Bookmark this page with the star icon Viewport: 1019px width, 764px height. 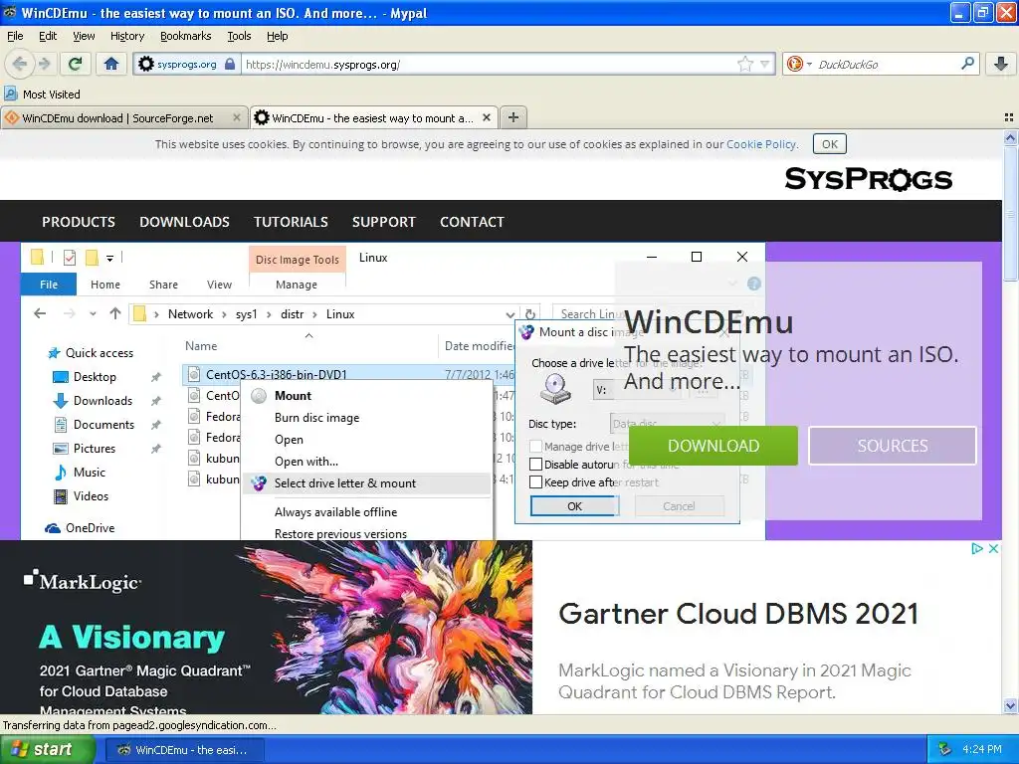point(744,64)
